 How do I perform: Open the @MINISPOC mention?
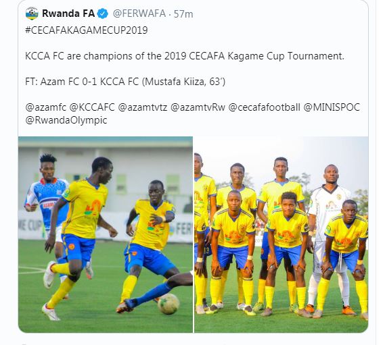332,107
